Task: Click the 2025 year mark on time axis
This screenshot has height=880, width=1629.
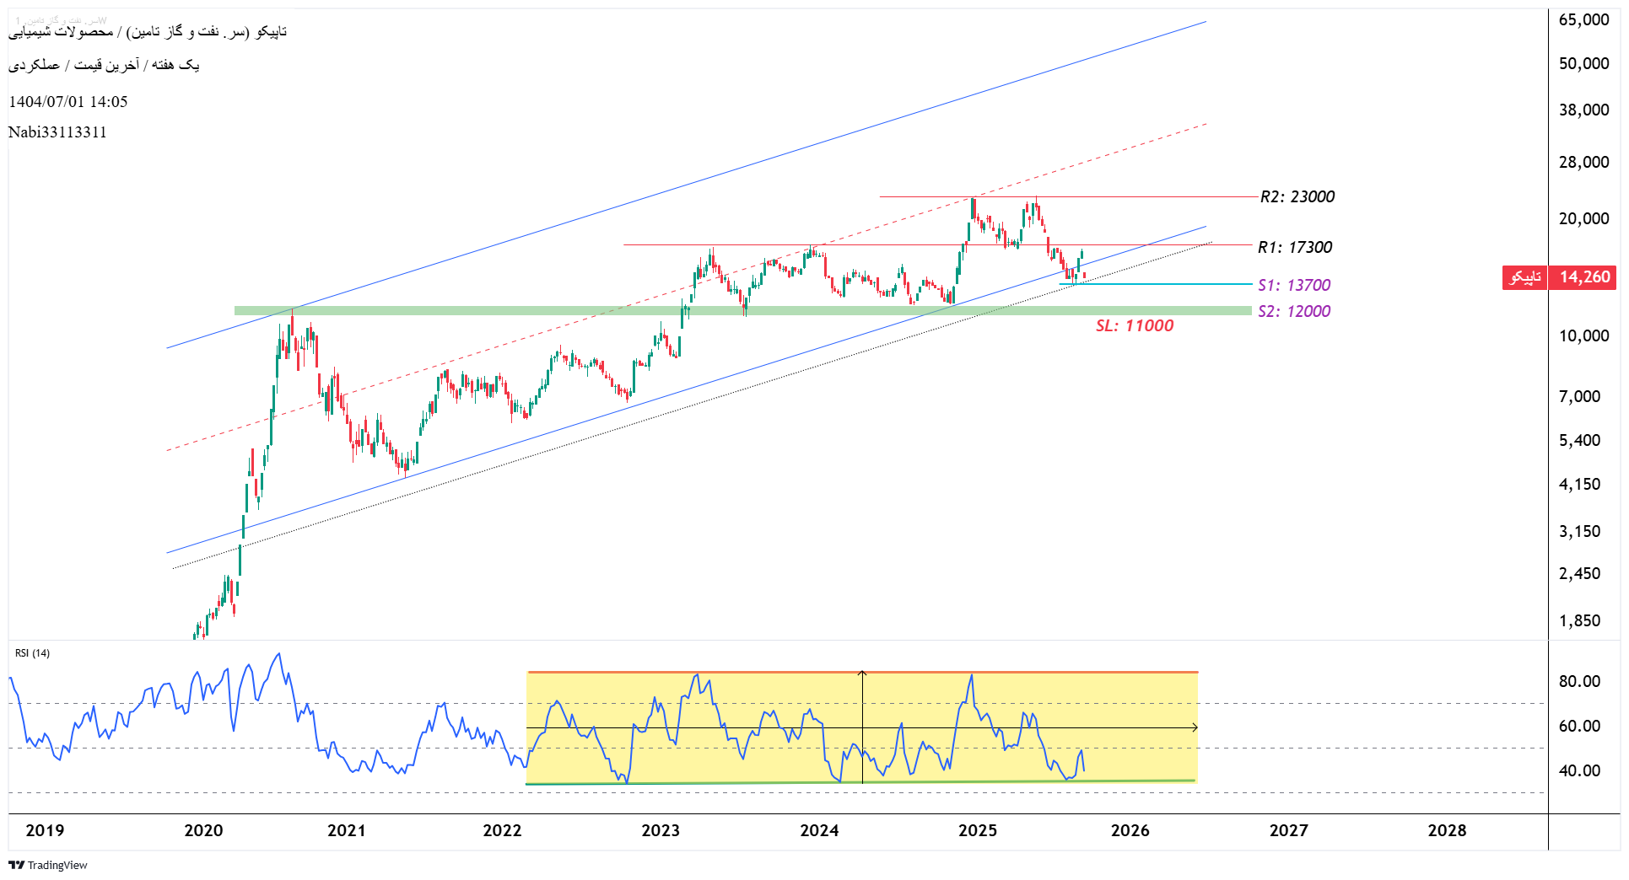Action: tap(977, 831)
